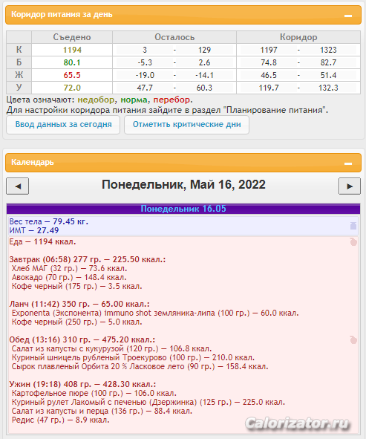Click the purple 'Понедельник 16.05' bar
This screenshot has height=439, width=366.
(183, 209)
